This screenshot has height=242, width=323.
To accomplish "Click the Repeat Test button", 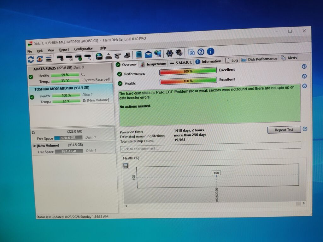I will click(x=284, y=130).
